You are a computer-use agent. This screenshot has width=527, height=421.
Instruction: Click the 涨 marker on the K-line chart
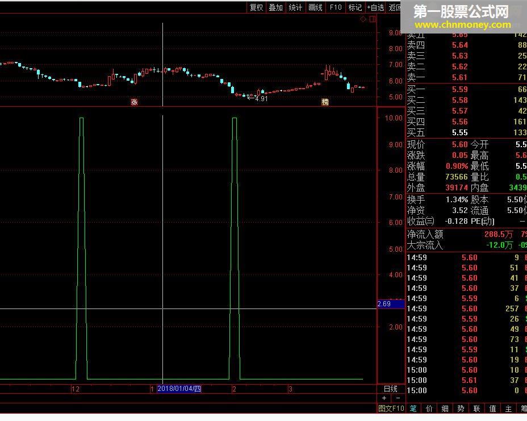pos(134,102)
